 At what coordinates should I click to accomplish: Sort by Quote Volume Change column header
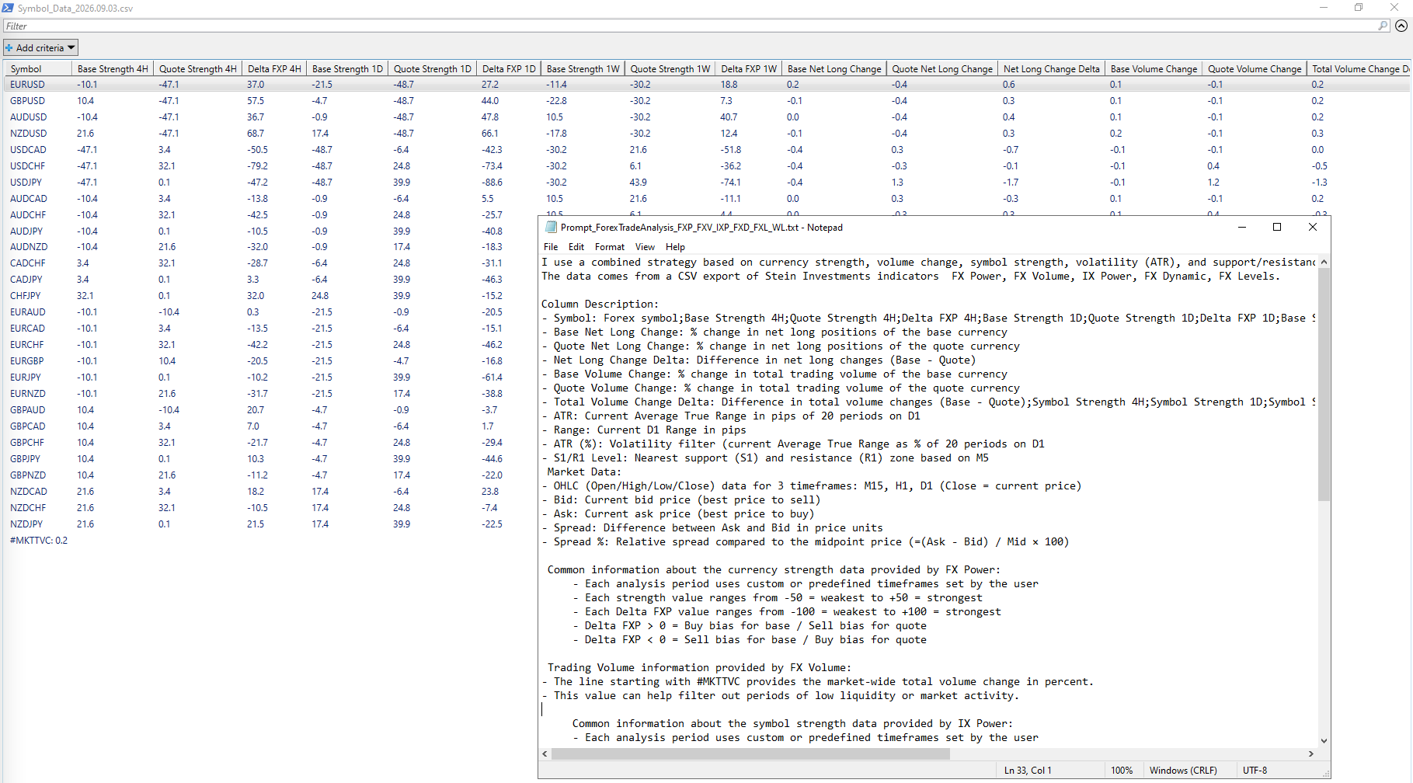1255,68
